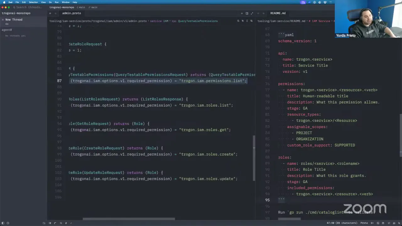Click the "schema_version: 1" line in README
This screenshot has width=402, height=226.
click(x=297, y=41)
